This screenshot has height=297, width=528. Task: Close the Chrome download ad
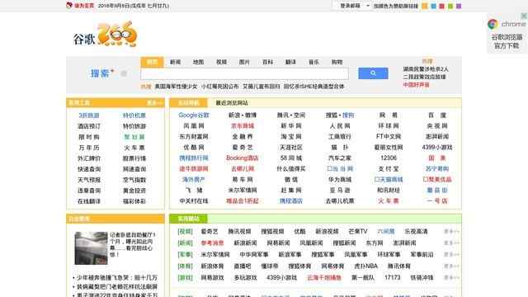[x=524, y=16]
